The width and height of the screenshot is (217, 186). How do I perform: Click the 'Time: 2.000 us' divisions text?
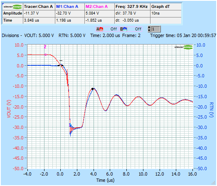(105, 35)
